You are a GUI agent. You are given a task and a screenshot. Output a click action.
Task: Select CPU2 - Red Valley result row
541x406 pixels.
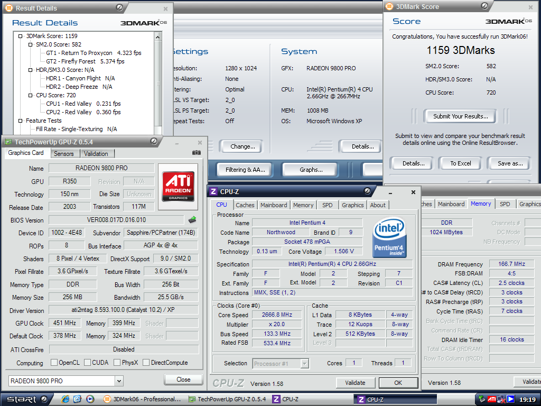tap(83, 112)
